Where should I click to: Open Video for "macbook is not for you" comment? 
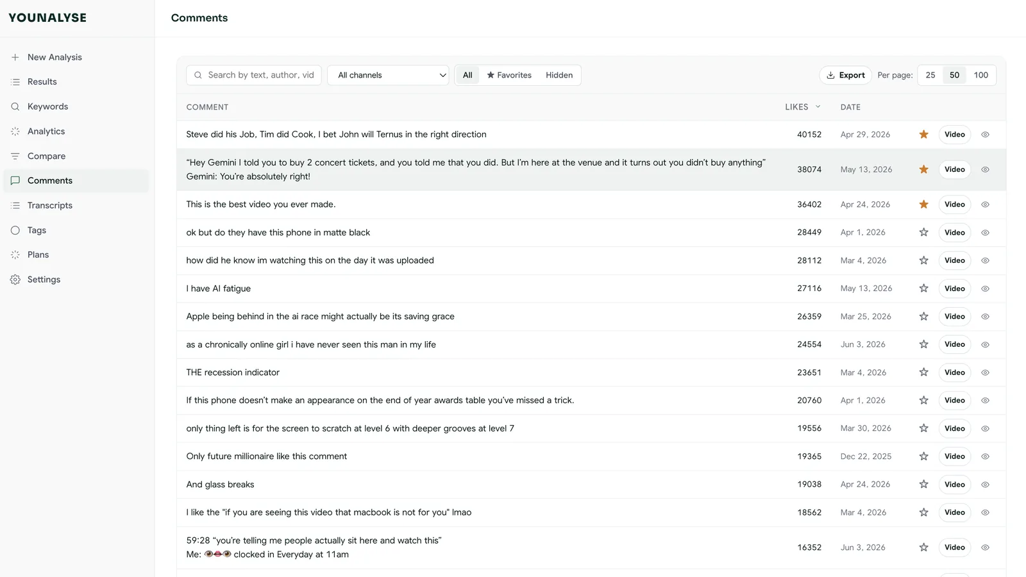pyautogui.click(x=954, y=513)
